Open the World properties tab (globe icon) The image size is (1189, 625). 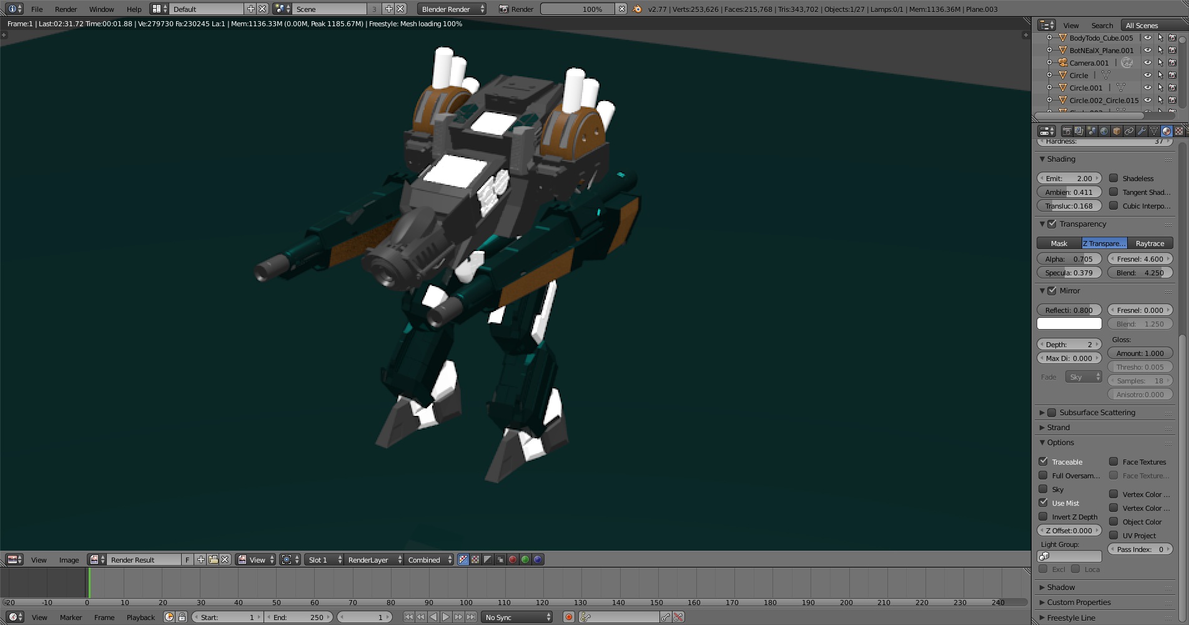click(x=1104, y=131)
